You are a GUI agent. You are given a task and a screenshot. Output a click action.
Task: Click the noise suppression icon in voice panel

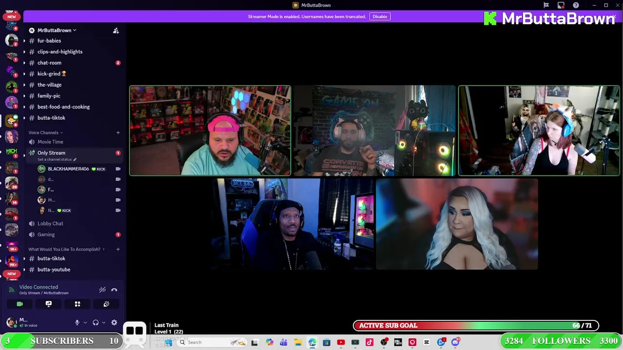coord(102,290)
